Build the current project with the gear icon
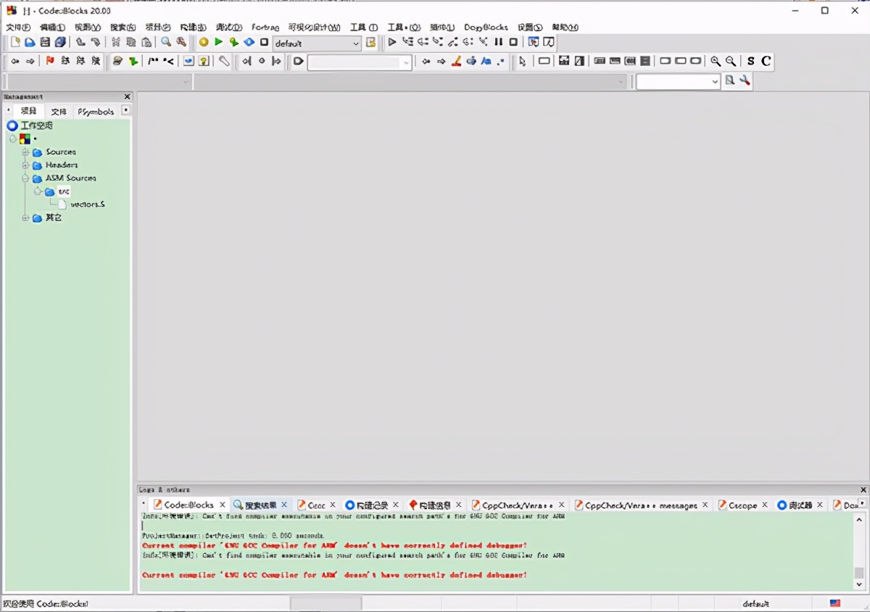The height and width of the screenshot is (612, 870). tap(203, 42)
